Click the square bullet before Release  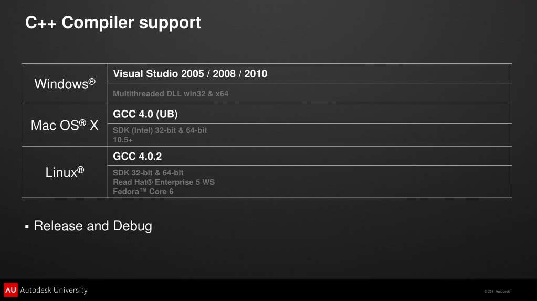tap(27, 227)
